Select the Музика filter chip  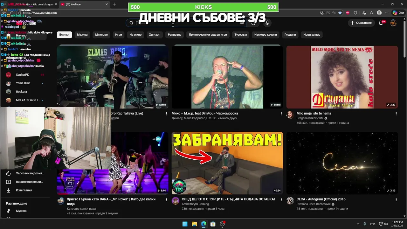click(x=82, y=35)
